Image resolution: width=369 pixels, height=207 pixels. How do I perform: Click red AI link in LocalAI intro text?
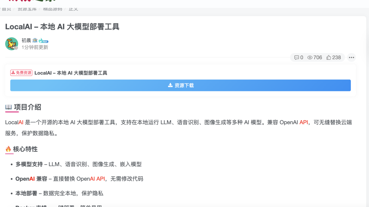[21, 122]
